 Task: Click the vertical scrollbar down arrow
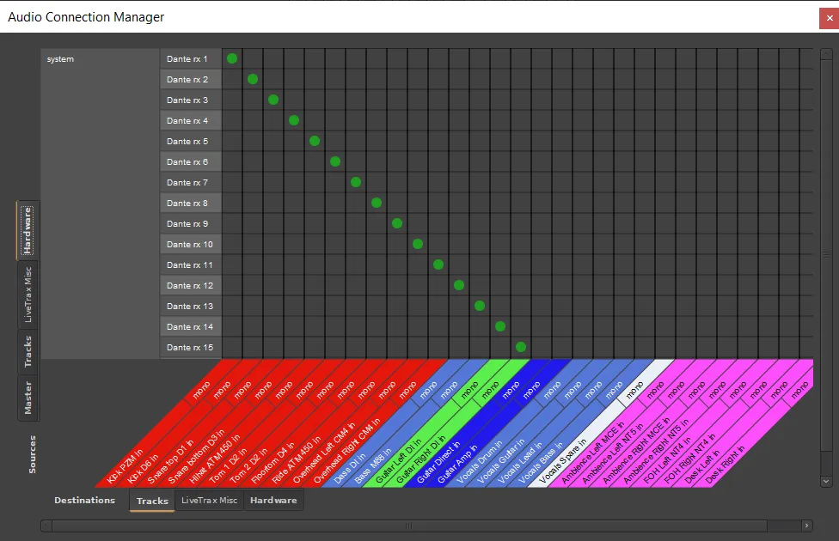[x=825, y=481]
